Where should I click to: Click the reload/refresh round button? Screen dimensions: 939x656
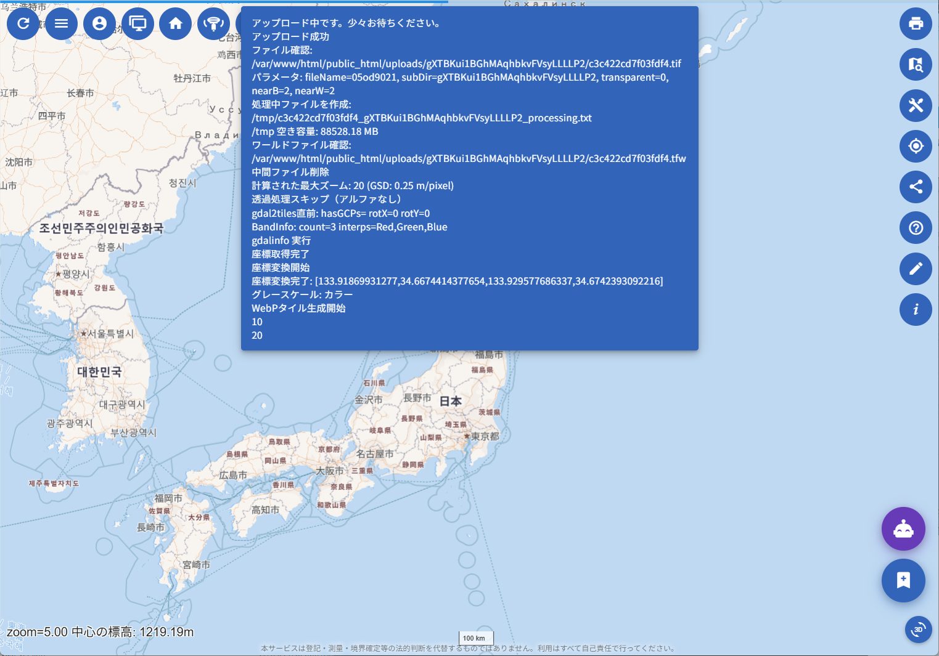tap(23, 23)
